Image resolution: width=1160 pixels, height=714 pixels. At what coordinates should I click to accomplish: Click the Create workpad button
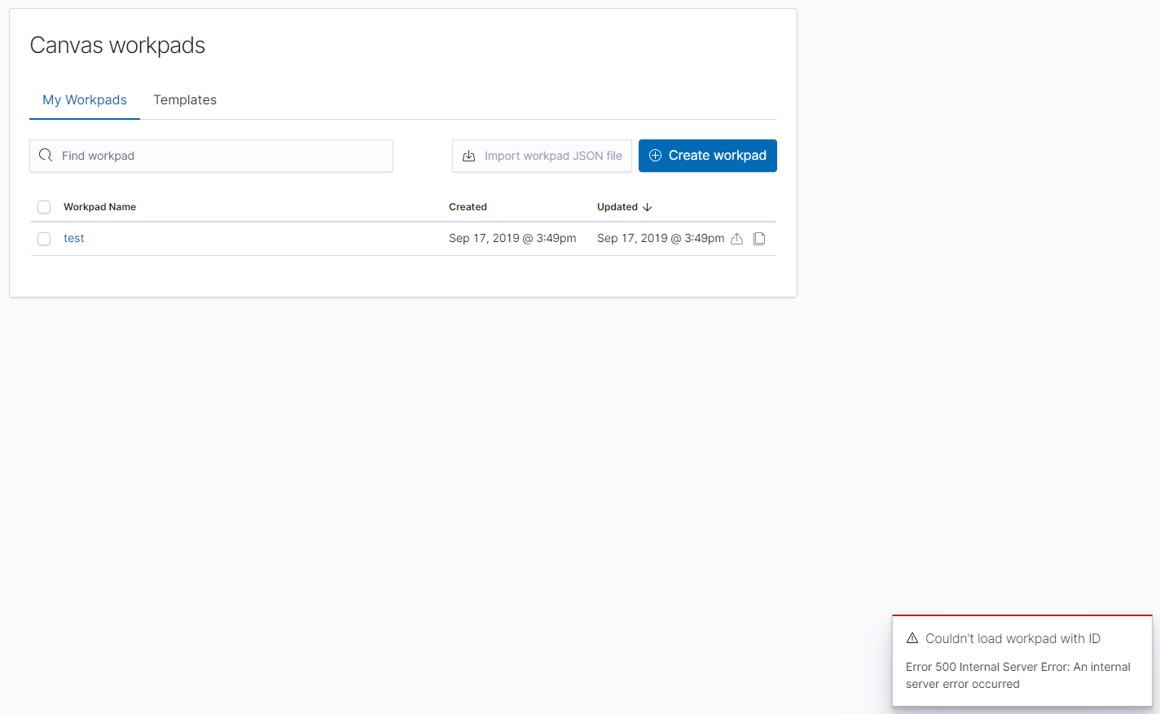point(707,156)
